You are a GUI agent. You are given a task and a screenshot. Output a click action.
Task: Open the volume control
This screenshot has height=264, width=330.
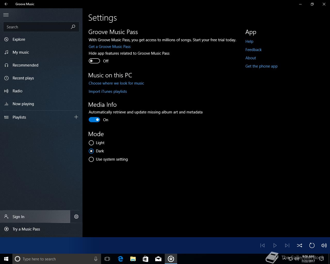coord(324,245)
